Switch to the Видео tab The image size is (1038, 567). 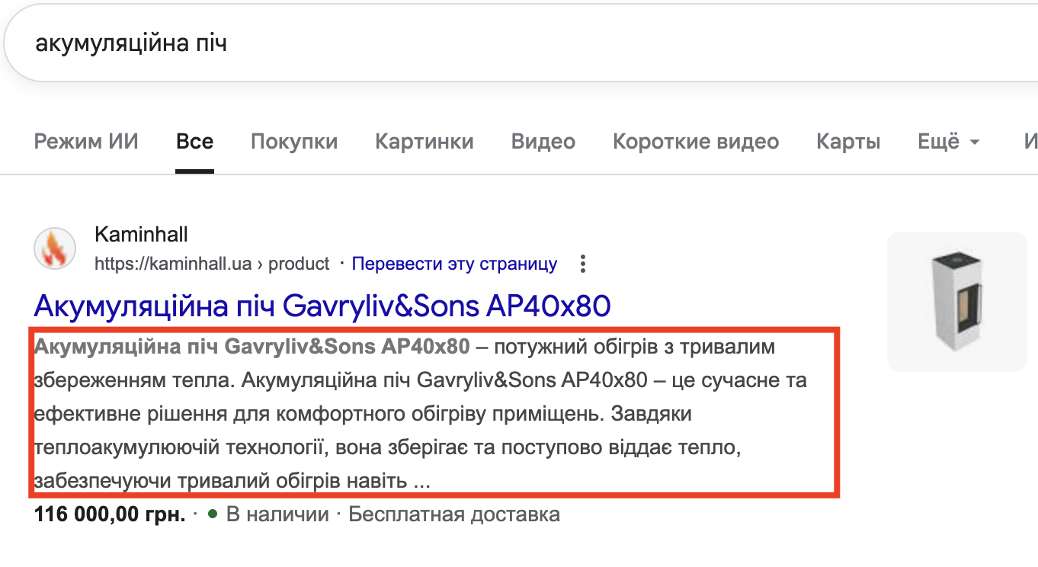(543, 142)
